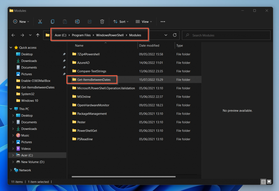Open Enable-O365MailBox in Quick access
Viewport: 279px width, 191px height.
point(36,81)
